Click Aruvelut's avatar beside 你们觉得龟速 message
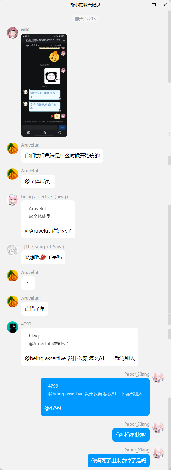The image size is (171, 470). coord(13,148)
